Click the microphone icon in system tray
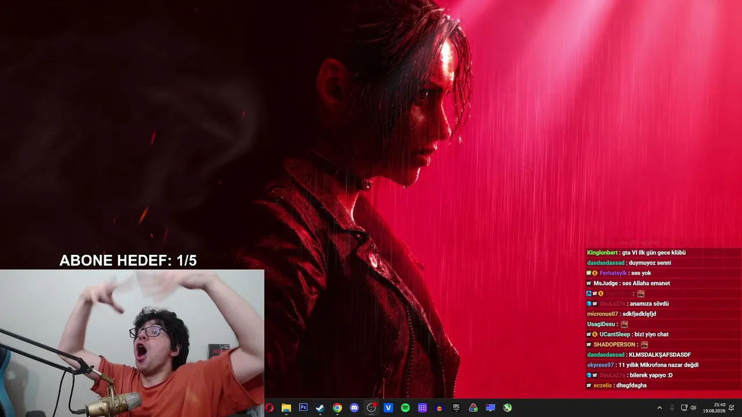Image resolution: width=742 pixels, height=417 pixels. coord(672,408)
